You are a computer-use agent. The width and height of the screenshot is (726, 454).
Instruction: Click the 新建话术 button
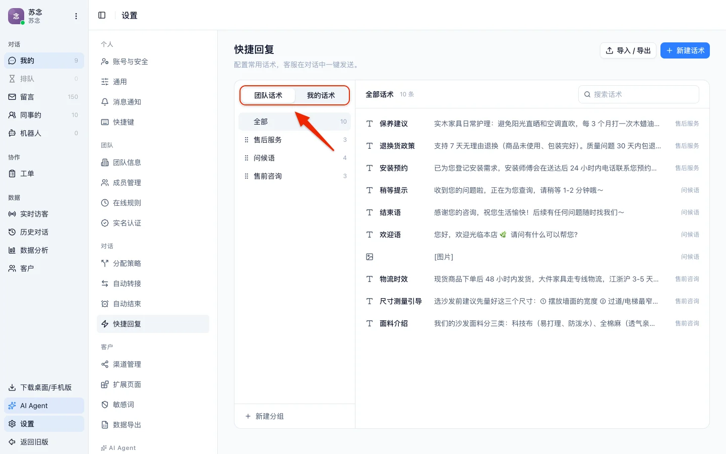pos(685,50)
